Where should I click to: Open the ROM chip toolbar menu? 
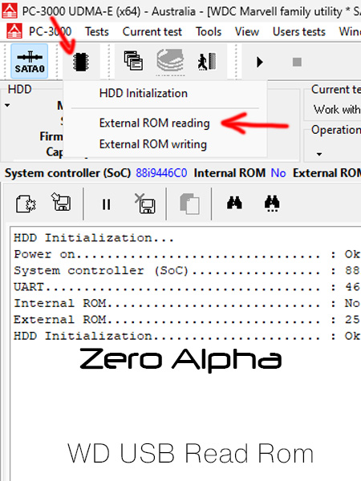coord(81,62)
